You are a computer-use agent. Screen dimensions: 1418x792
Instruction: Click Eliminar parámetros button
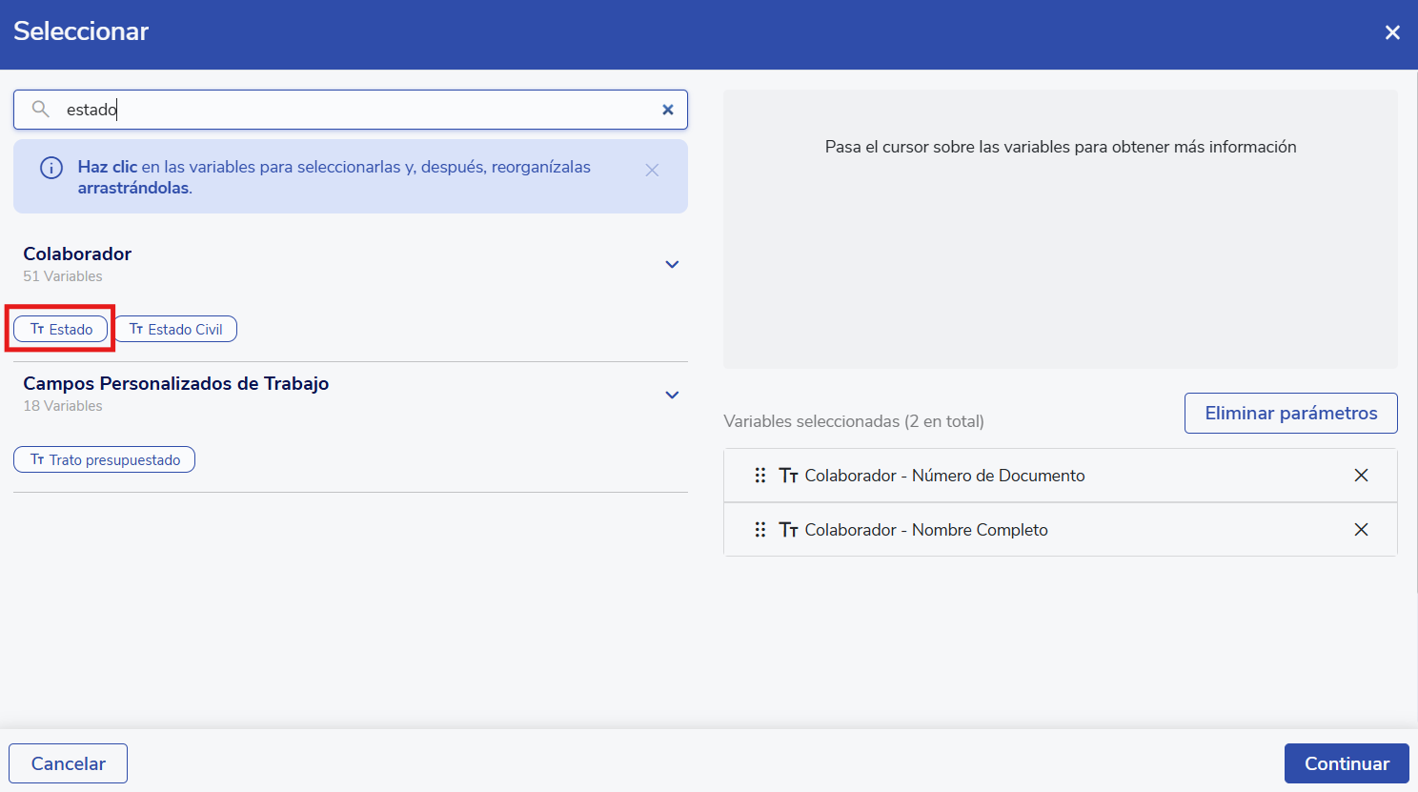click(1290, 413)
